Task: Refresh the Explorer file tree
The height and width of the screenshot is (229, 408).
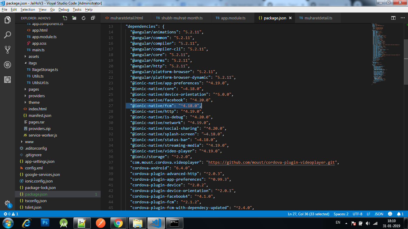Action: (x=84, y=18)
